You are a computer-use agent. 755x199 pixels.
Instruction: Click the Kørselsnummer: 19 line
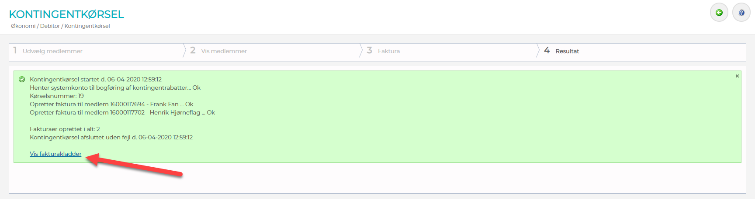pyautogui.click(x=57, y=96)
